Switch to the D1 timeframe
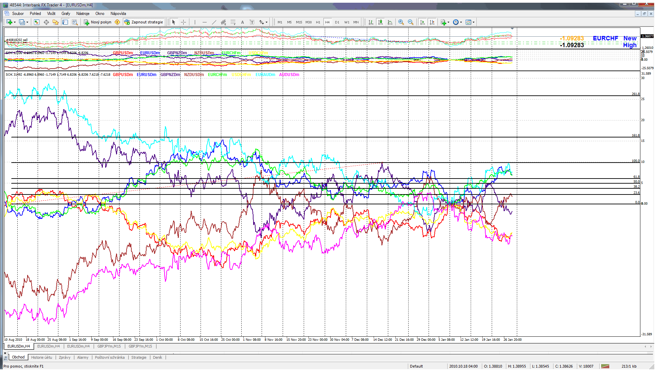Screen dimensions: 657x372 coord(337,22)
